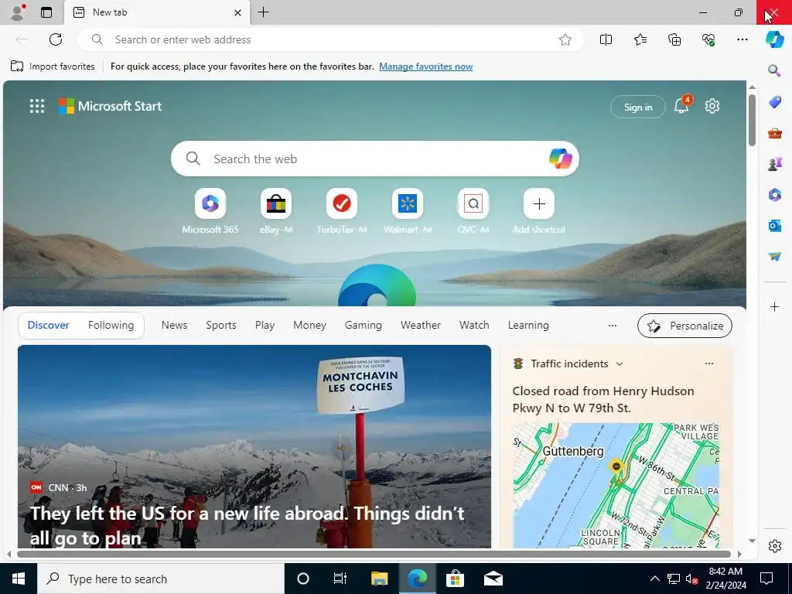Open sidebar Games chess icon
The width and height of the screenshot is (792, 594).
click(x=774, y=164)
